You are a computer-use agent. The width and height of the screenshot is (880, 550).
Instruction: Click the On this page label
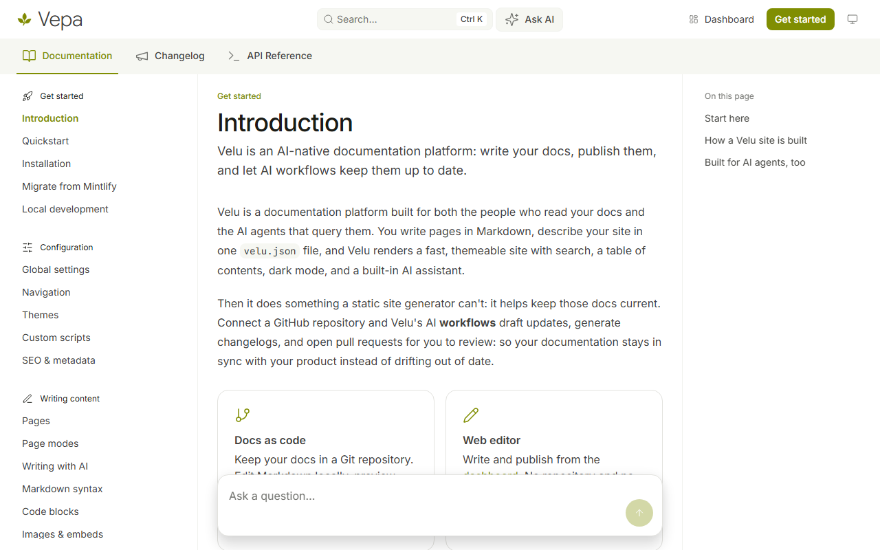pyautogui.click(x=729, y=96)
